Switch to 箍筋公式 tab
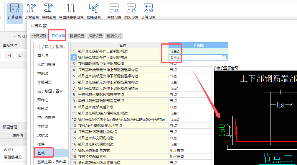 pyautogui.click(x=114, y=36)
